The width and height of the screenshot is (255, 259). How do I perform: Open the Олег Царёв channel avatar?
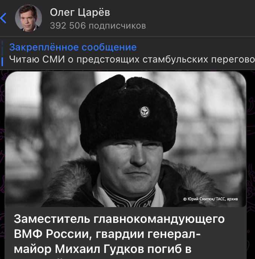coord(28,18)
